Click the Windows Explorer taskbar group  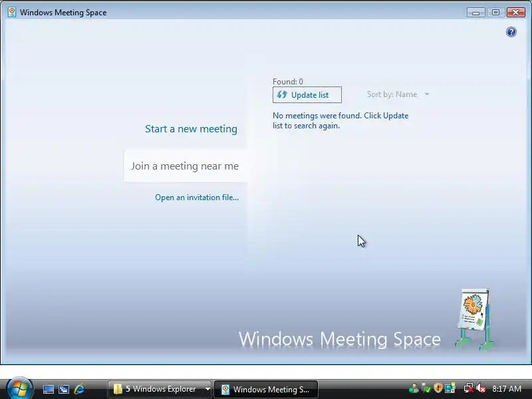[160, 389]
